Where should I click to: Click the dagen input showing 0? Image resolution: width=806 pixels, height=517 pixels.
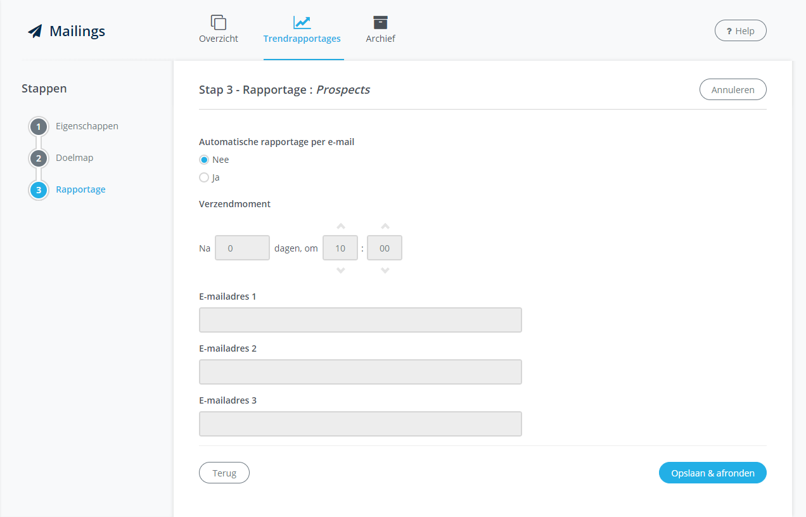(x=242, y=248)
